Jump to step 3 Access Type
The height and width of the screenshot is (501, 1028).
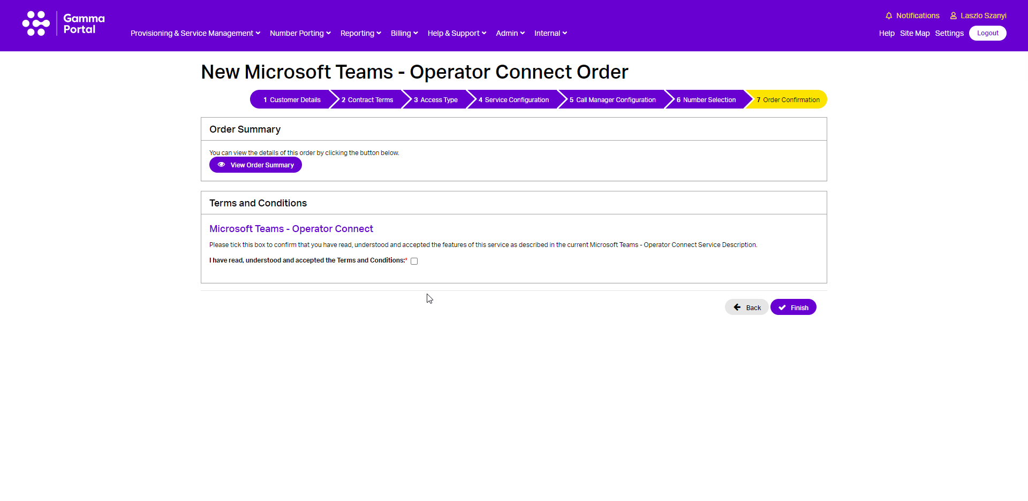click(x=436, y=99)
